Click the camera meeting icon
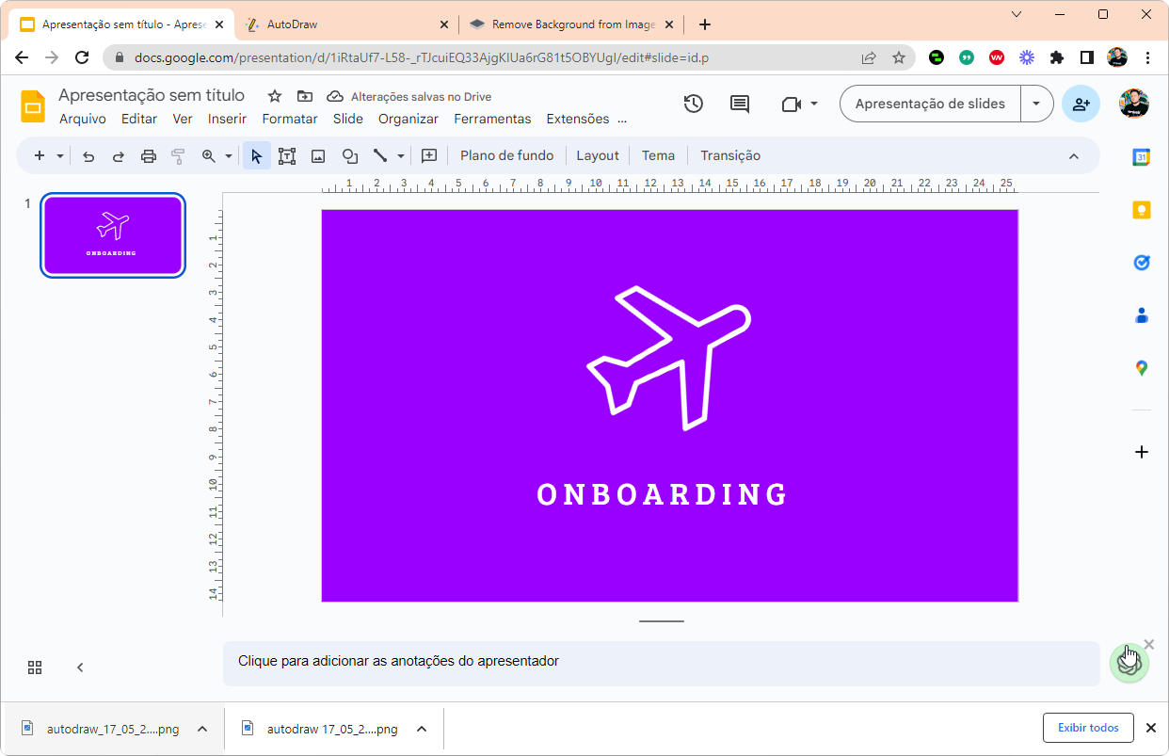This screenshot has height=756, width=1169. click(792, 104)
